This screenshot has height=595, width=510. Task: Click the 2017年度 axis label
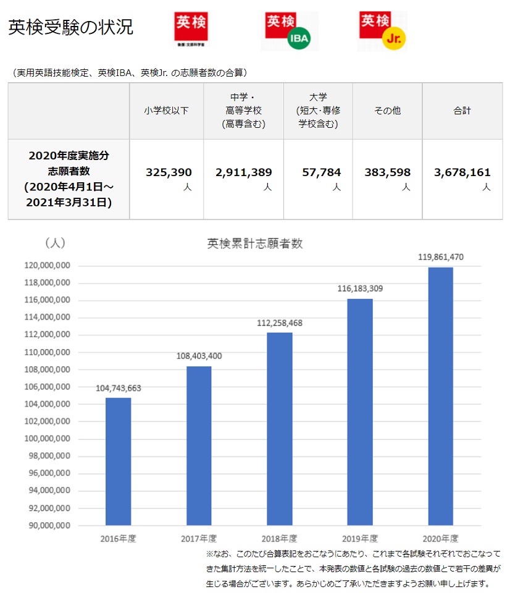[x=199, y=538]
